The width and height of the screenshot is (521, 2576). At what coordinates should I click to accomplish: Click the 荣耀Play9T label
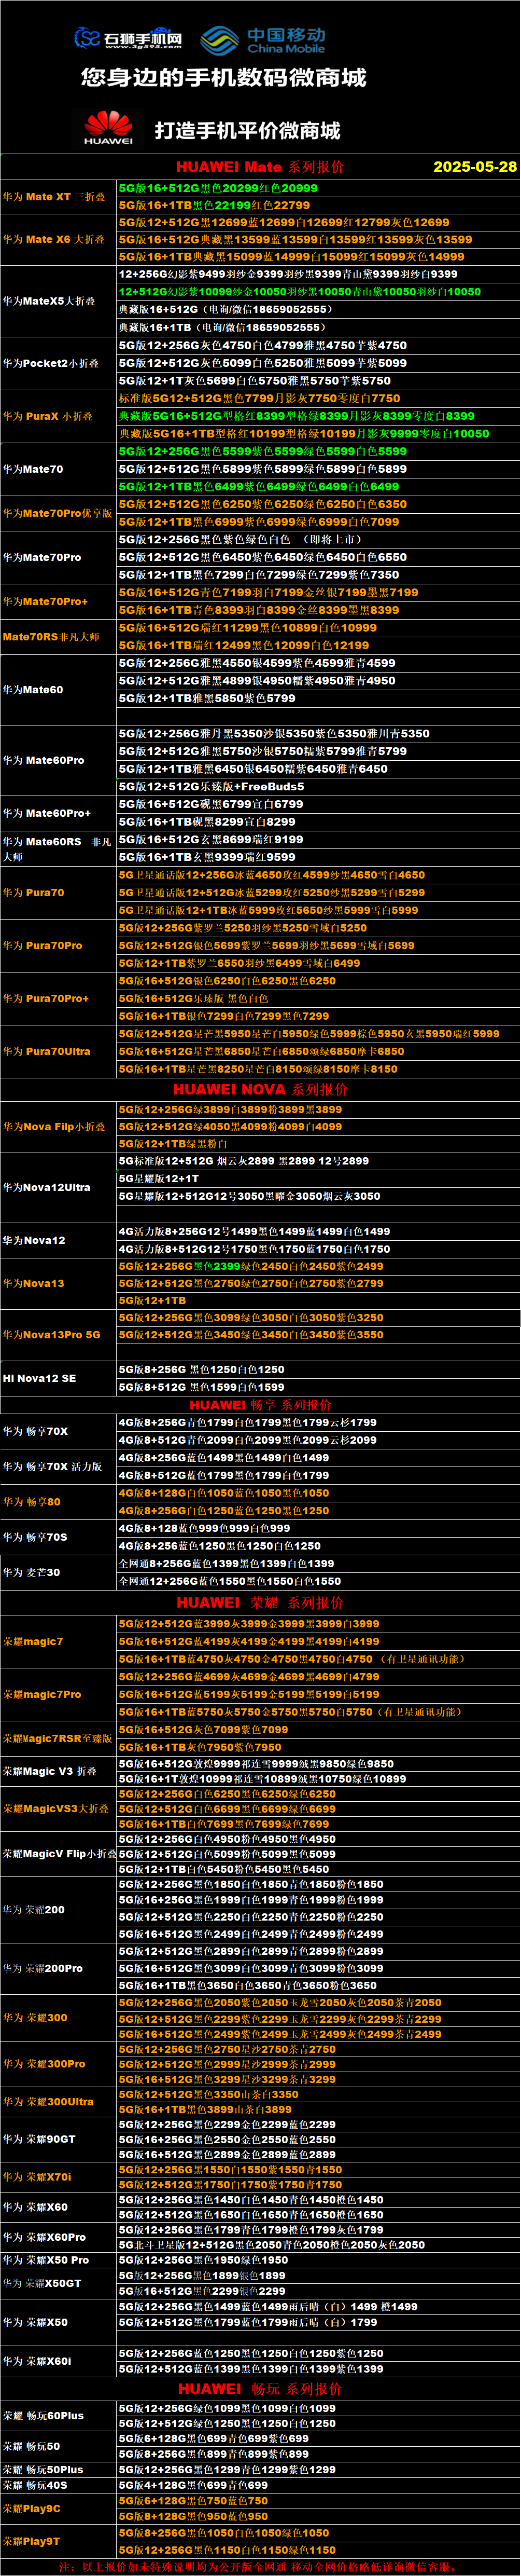pos(31,2540)
